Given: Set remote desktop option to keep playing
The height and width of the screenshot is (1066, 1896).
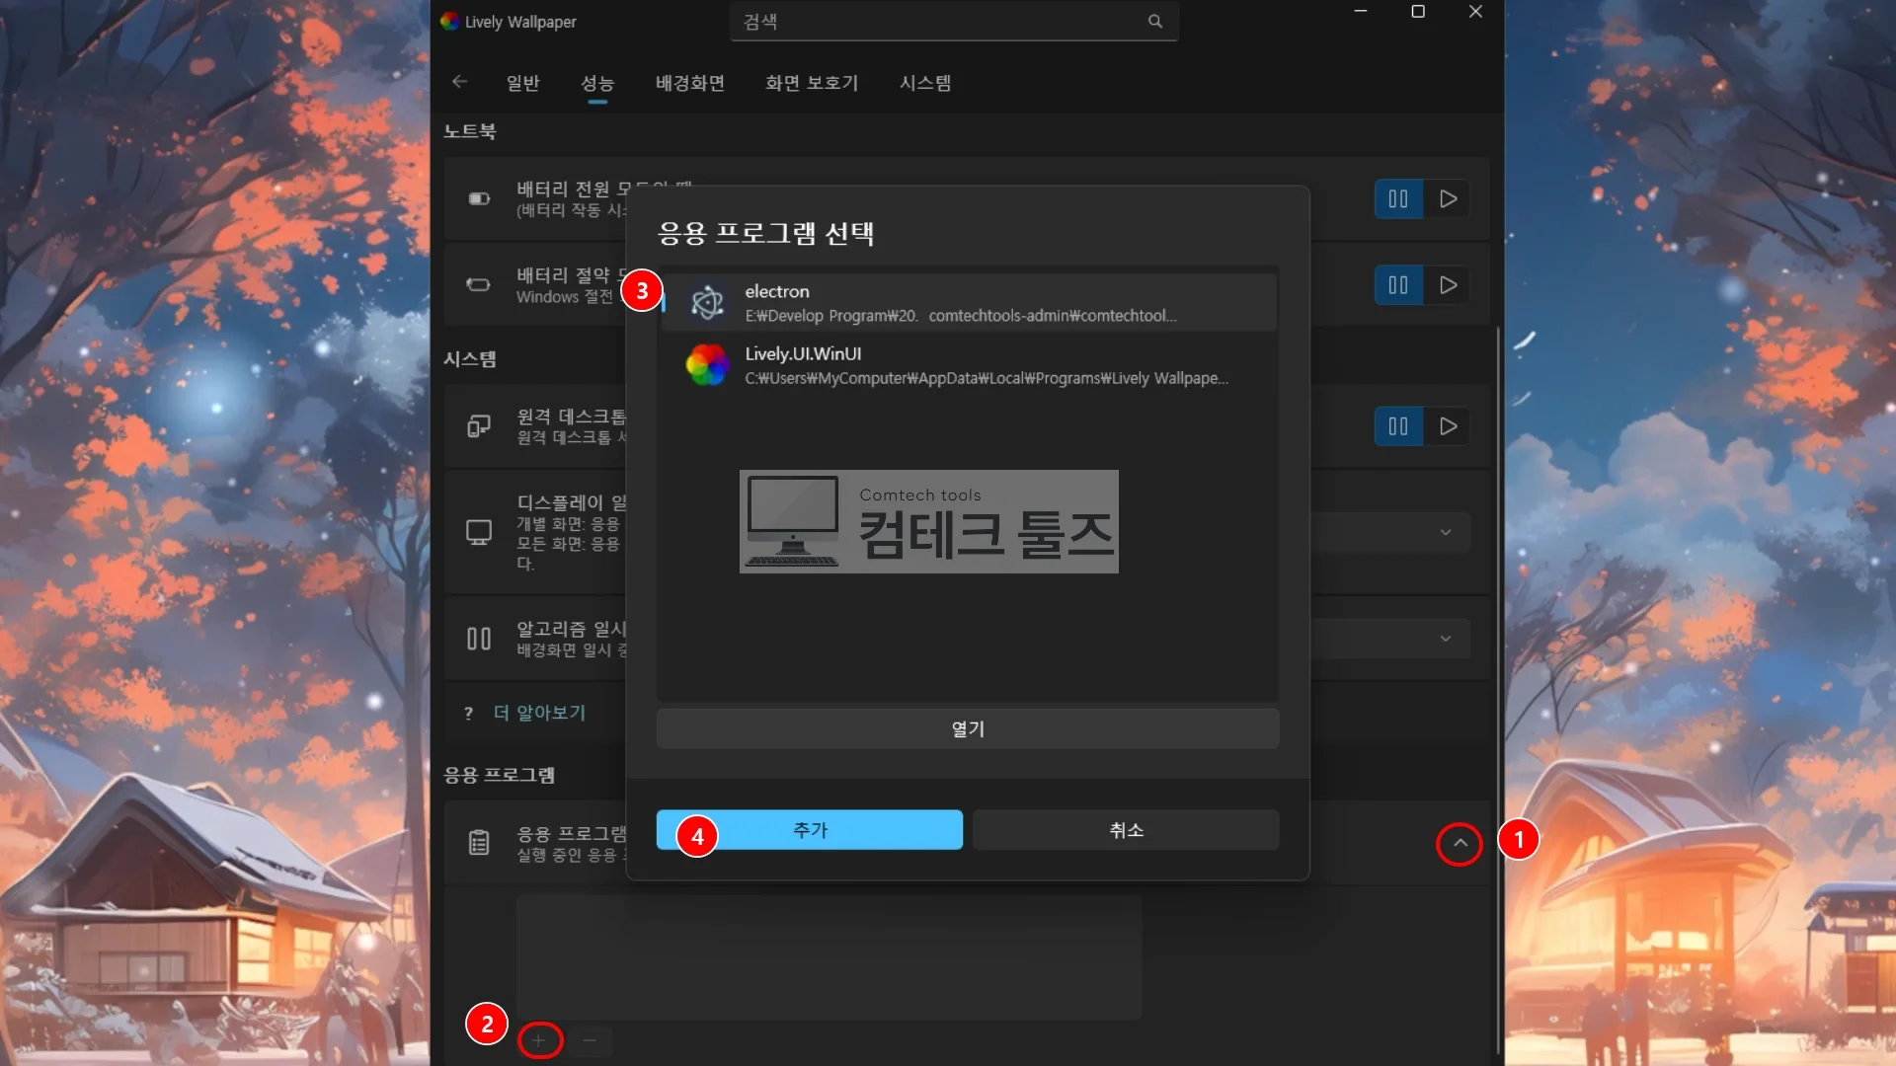Looking at the screenshot, I should point(1448,426).
